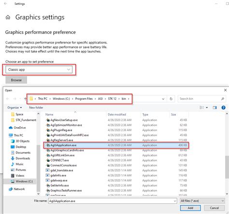Click the Add button
This screenshot has width=229, height=214.
pyautogui.click(x=190, y=208)
